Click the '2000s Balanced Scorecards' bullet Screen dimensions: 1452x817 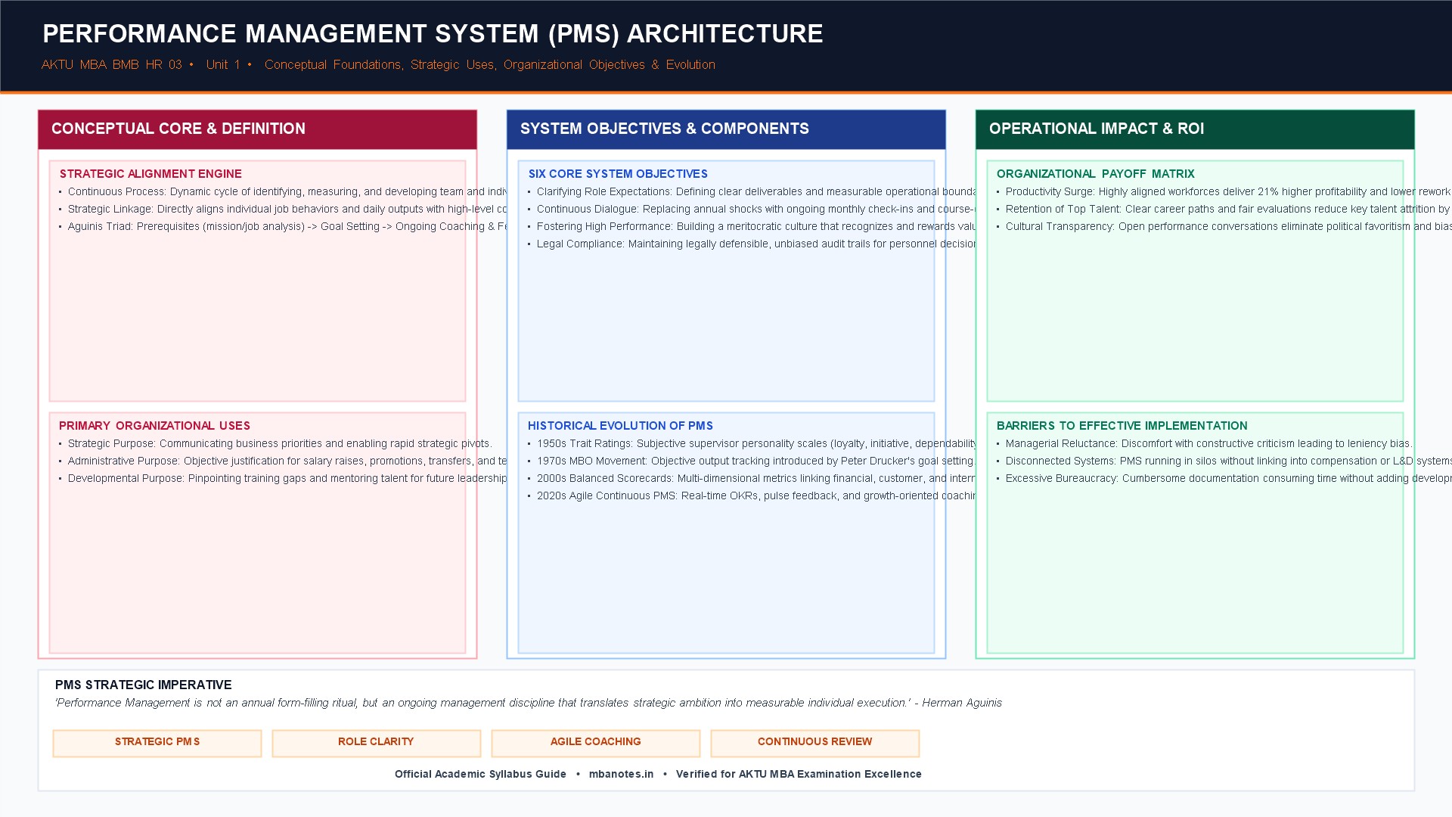tap(752, 479)
